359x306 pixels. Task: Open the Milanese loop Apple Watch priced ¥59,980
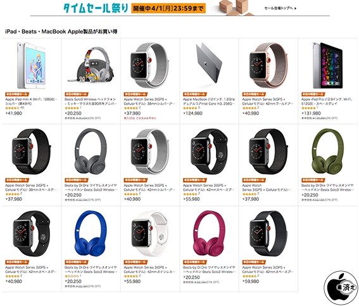[x=268, y=233]
